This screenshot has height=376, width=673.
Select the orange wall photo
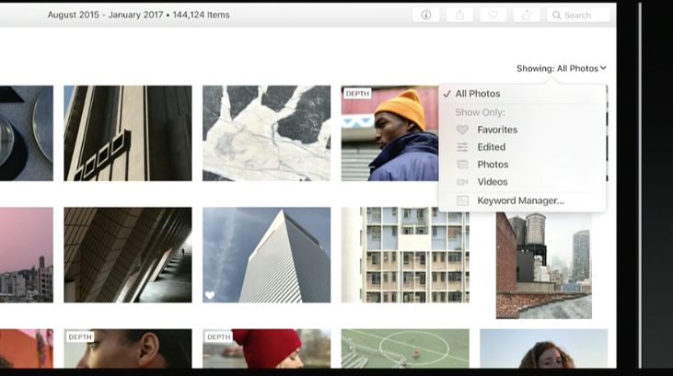point(27,348)
